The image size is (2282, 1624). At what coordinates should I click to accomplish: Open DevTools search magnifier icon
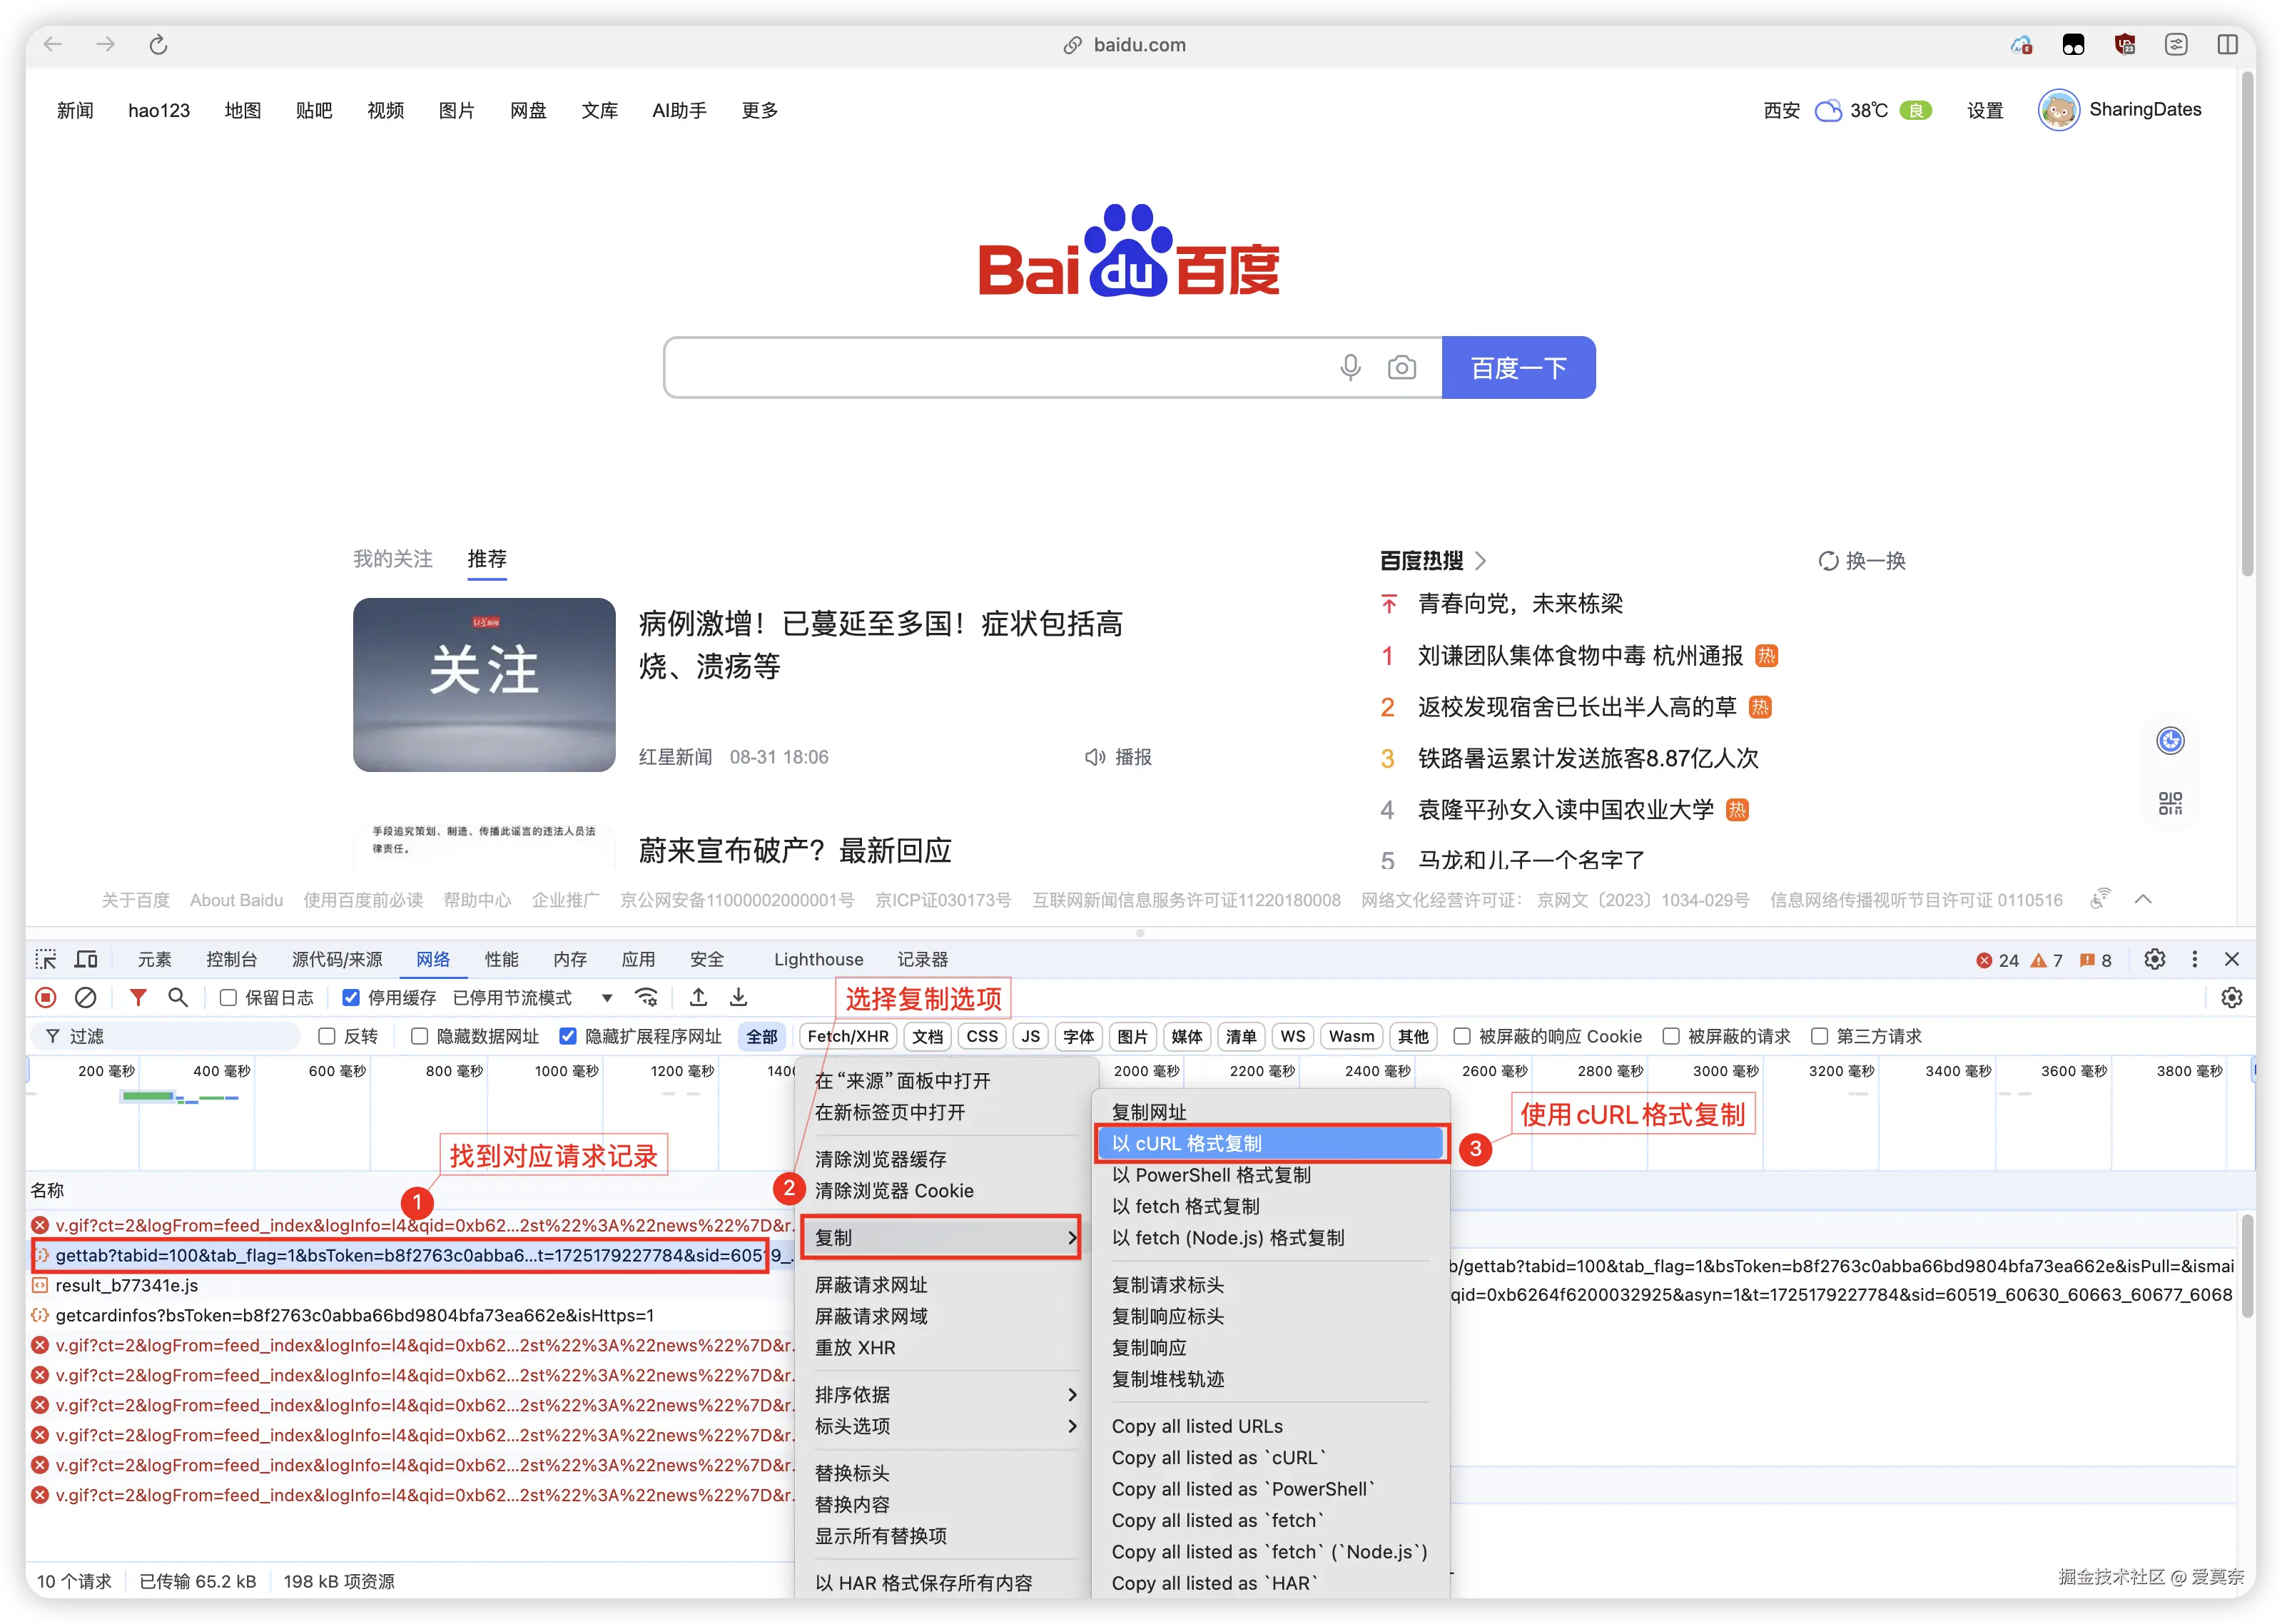tap(178, 997)
